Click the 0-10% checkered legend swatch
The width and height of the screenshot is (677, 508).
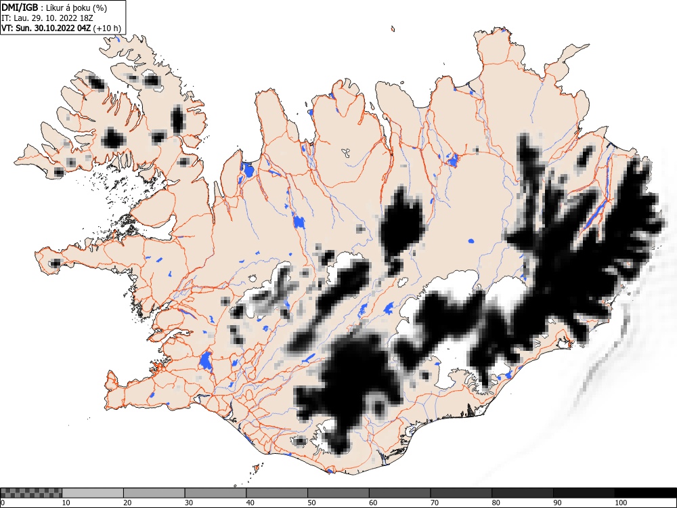pyautogui.click(x=31, y=493)
